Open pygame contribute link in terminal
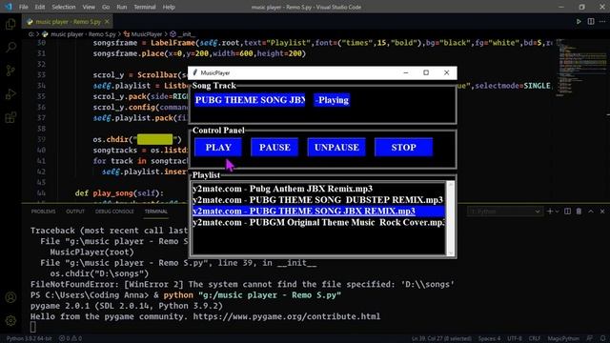This screenshot has height=343, width=610. (x=286, y=316)
